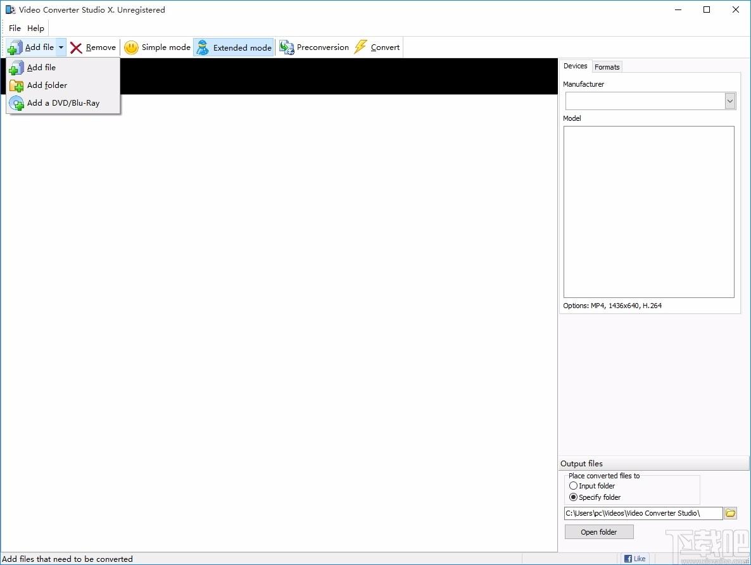Maximize the Video Converter Studio window

tap(707, 9)
